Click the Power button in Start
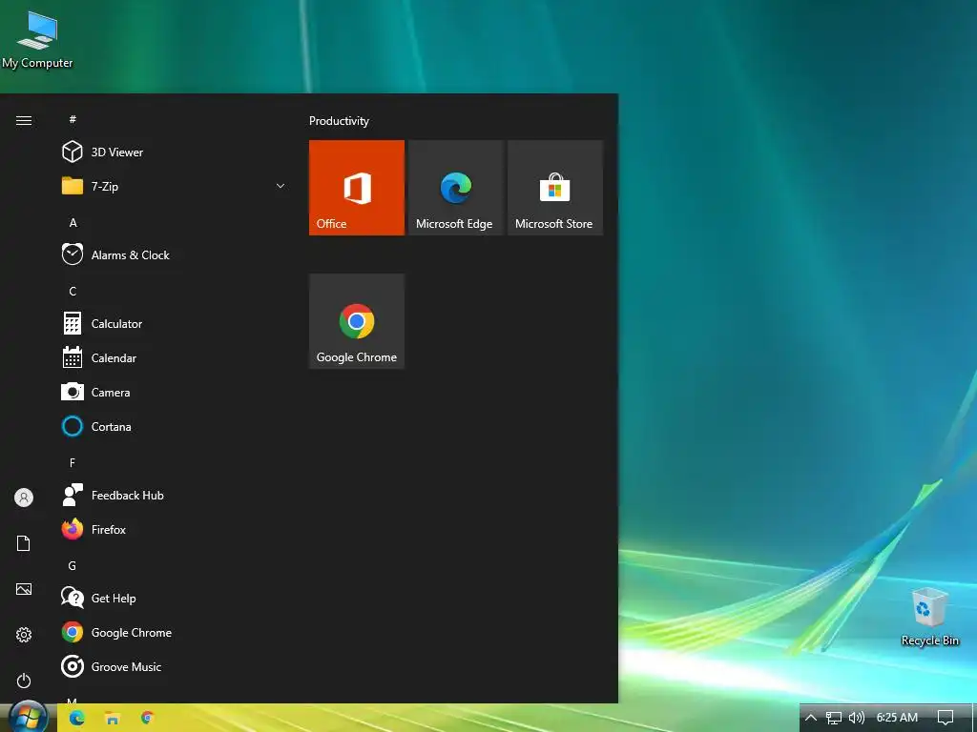The image size is (977, 732). tap(24, 681)
